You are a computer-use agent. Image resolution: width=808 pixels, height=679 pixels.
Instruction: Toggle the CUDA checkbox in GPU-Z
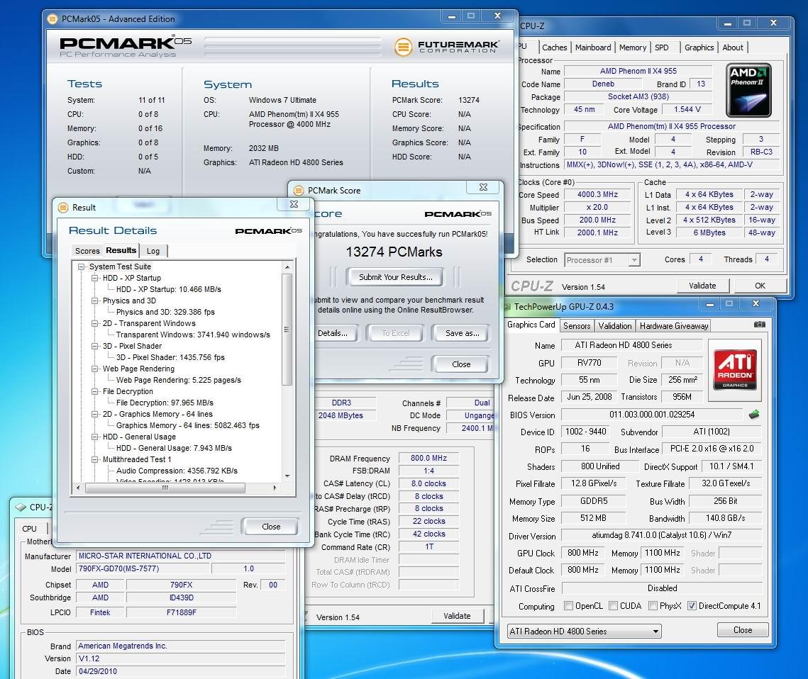(x=613, y=606)
